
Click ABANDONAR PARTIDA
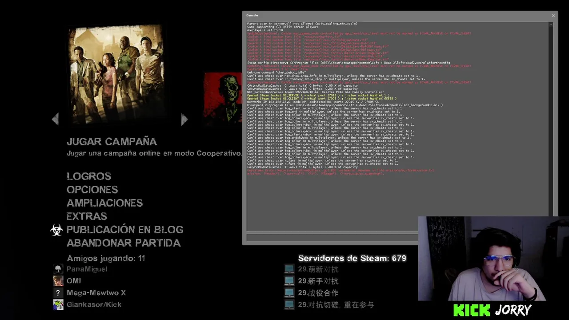pyautogui.click(x=124, y=243)
